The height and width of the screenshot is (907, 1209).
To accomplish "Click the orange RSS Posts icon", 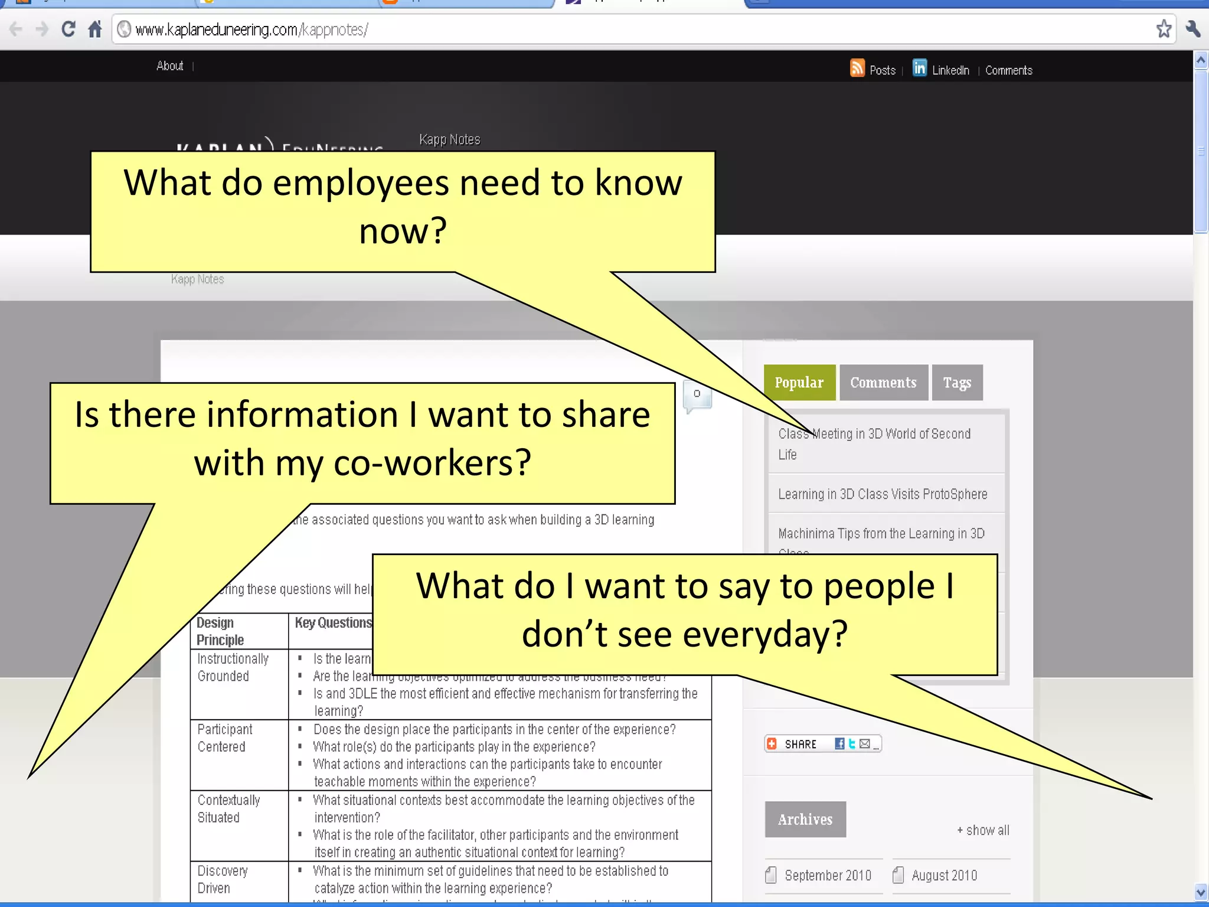I will coord(857,68).
